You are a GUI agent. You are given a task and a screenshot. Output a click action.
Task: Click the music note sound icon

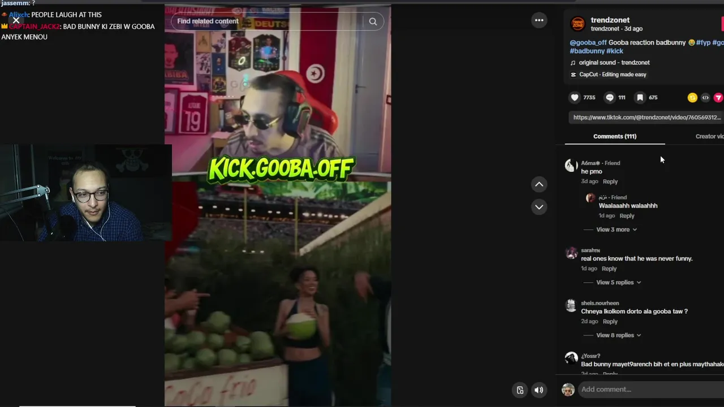coord(573,63)
